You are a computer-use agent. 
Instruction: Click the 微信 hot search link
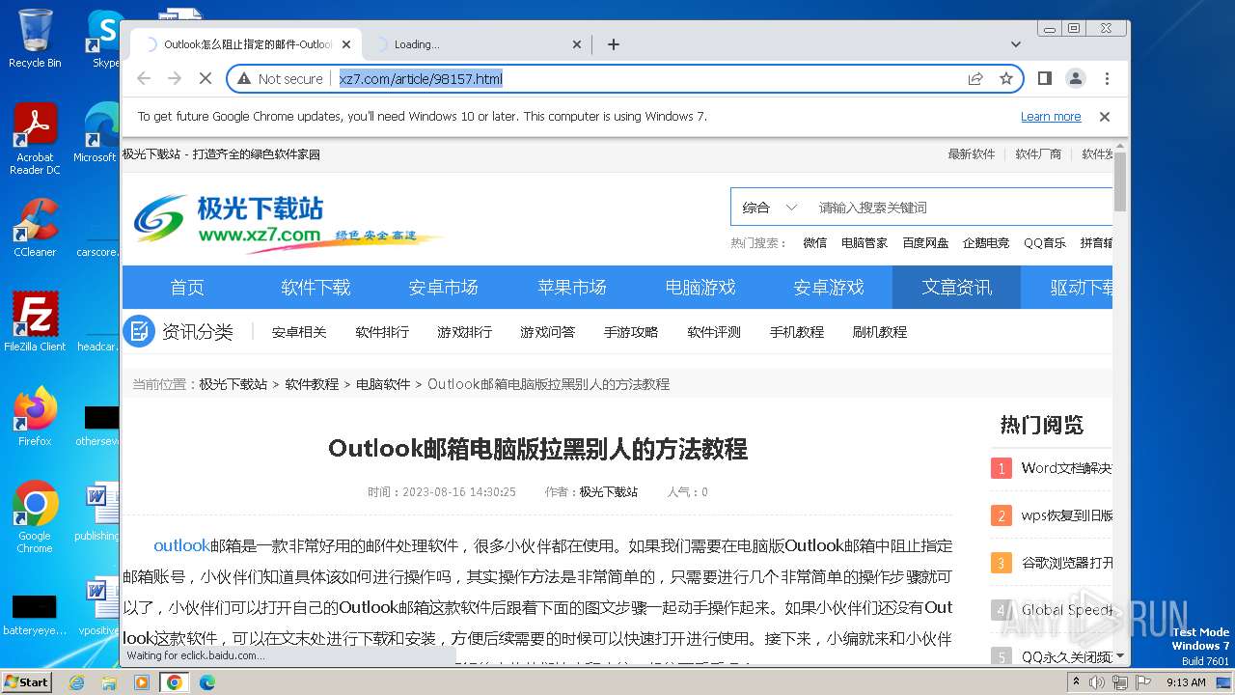point(815,243)
